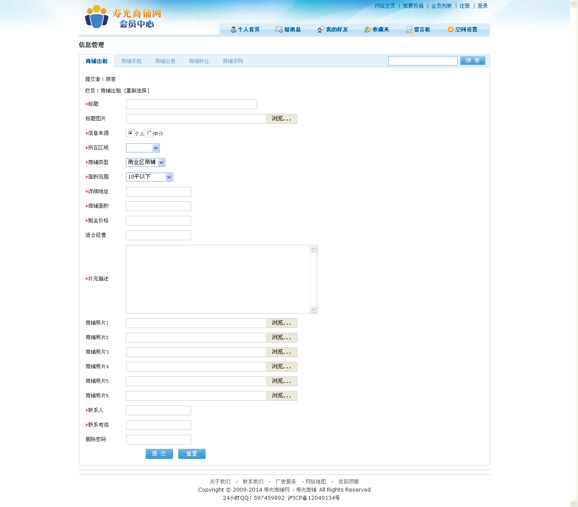Screen dimensions: 578x507
Task: Click the 重置 reset button
Action: pyautogui.click(x=192, y=454)
